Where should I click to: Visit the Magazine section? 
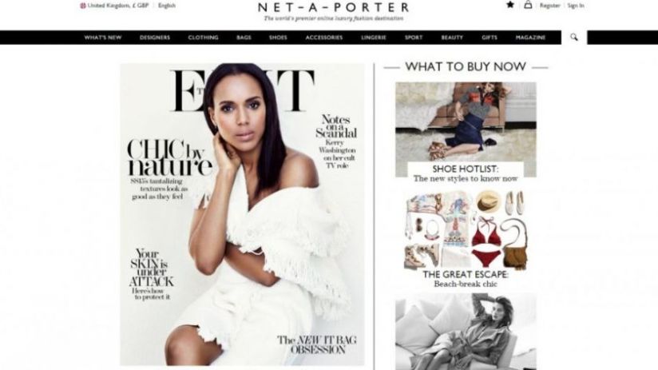coord(530,38)
